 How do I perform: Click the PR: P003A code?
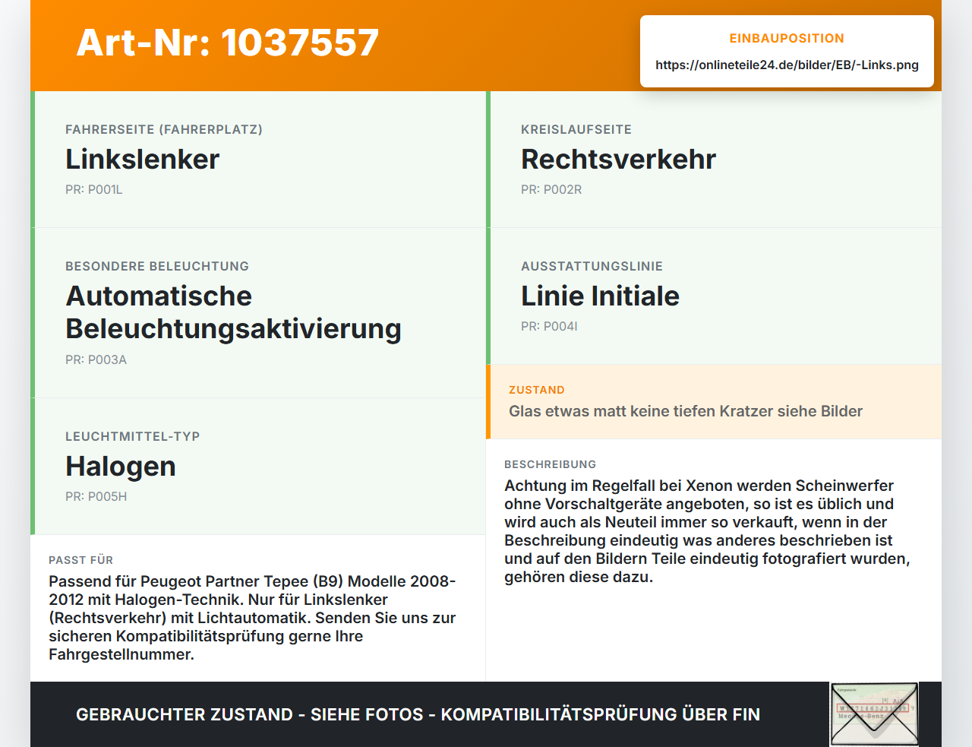[96, 359]
